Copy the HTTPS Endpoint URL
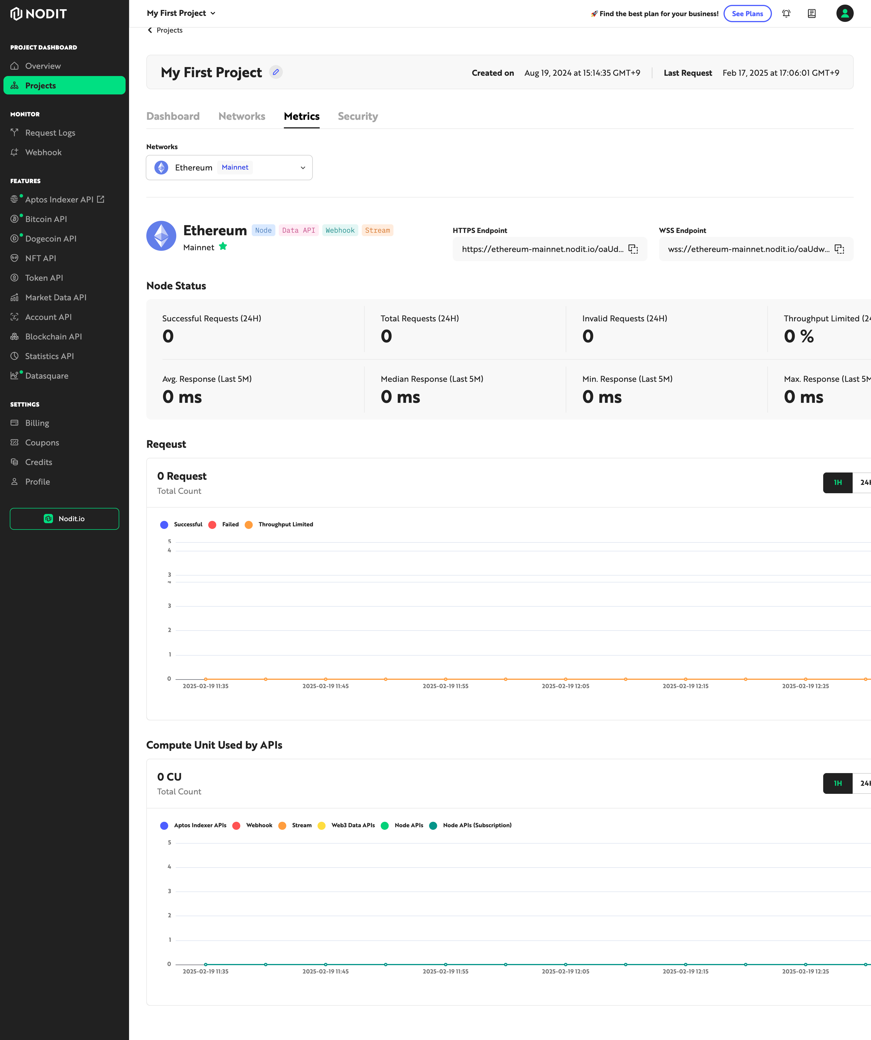 [633, 249]
